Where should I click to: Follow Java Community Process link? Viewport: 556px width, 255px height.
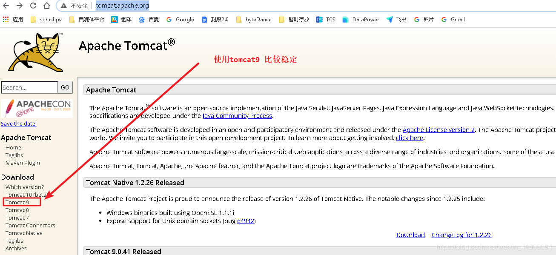[237, 116]
